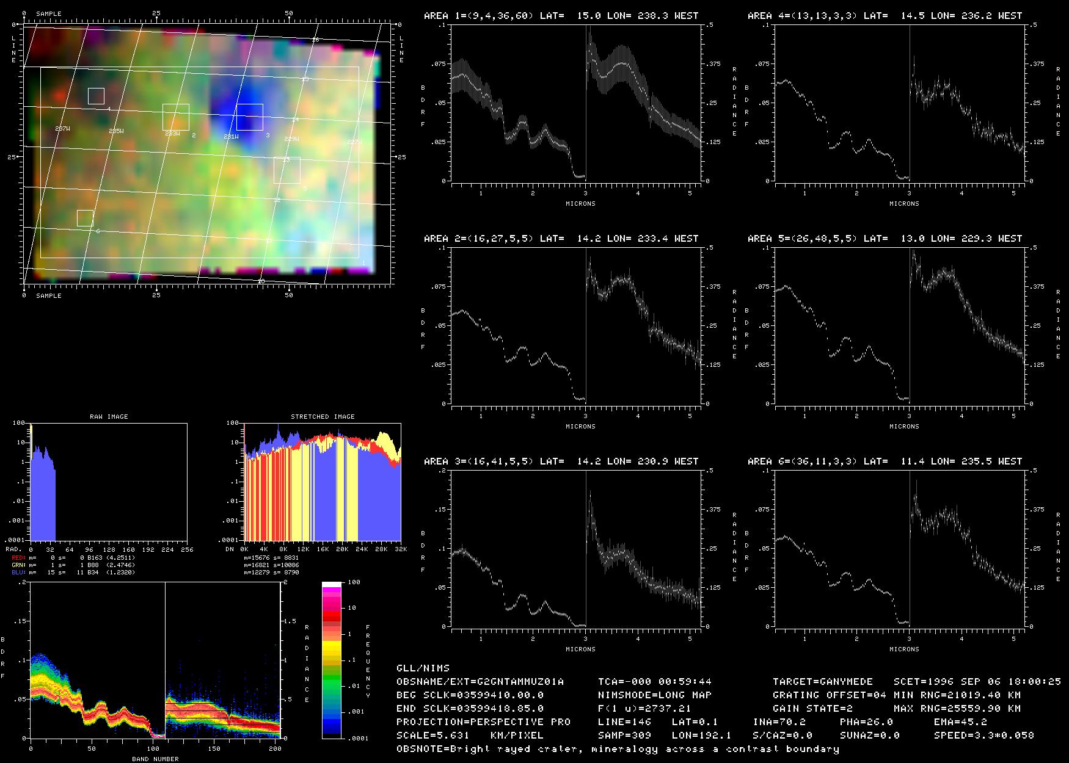Click the BAND NUMBER axis label

pos(155,759)
